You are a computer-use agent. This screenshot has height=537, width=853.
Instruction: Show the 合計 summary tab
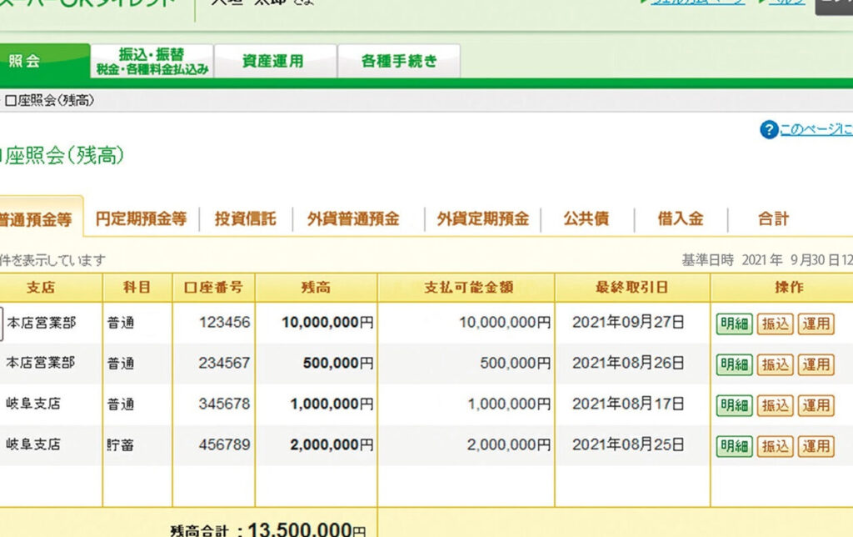(773, 219)
